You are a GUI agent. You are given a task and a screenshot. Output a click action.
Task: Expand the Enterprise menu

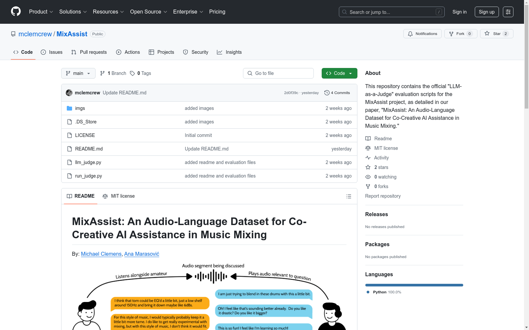point(188,12)
